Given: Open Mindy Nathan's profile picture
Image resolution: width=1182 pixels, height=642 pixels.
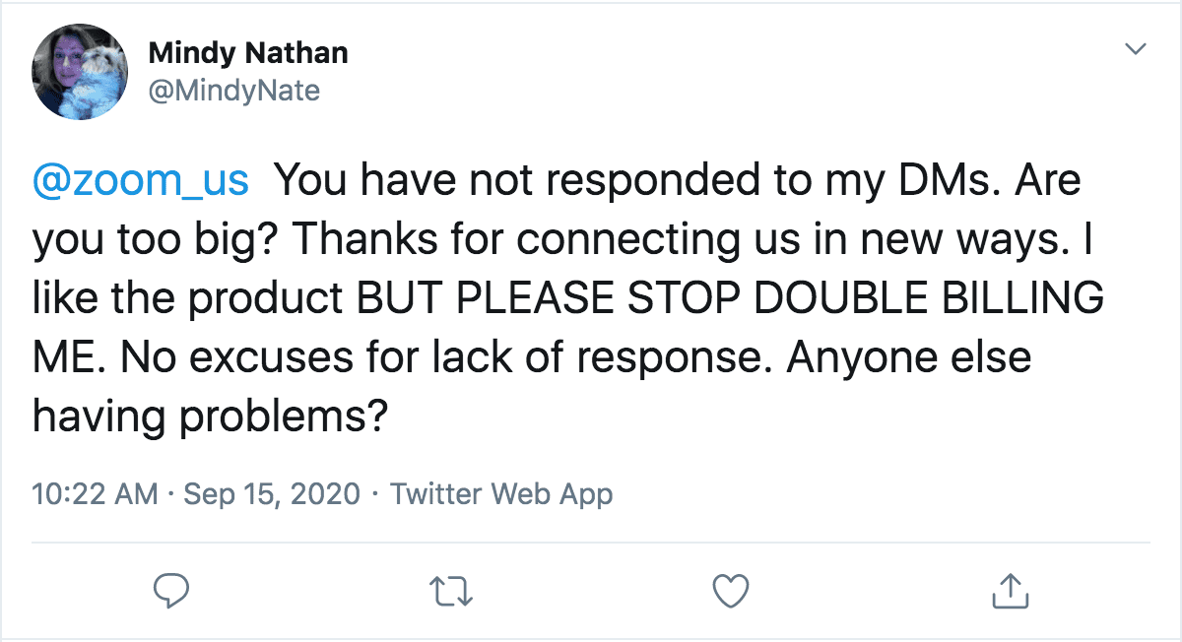Looking at the screenshot, I should tap(80, 72).
